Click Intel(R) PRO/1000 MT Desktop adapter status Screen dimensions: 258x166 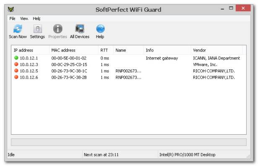187,155
